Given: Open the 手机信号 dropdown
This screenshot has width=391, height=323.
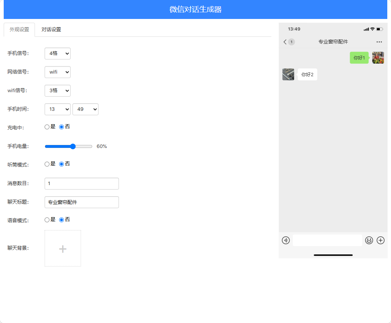Looking at the screenshot, I should (x=58, y=54).
